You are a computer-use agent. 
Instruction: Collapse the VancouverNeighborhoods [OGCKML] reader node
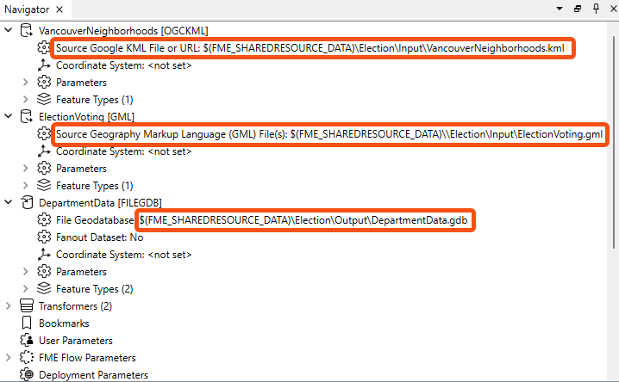9,30
